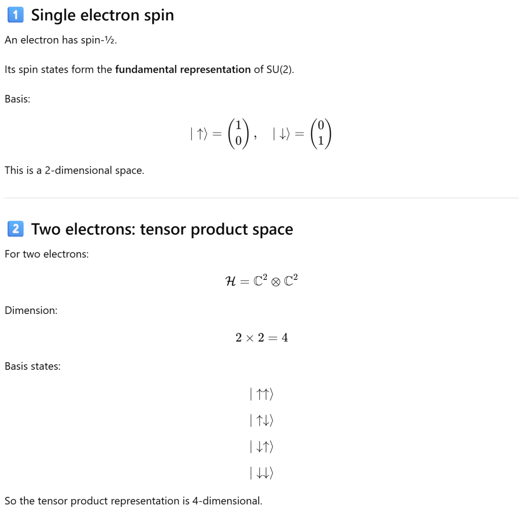Click the blue number 2 emoji icon
The width and height of the screenshot is (519, 509).
[15, 229]
